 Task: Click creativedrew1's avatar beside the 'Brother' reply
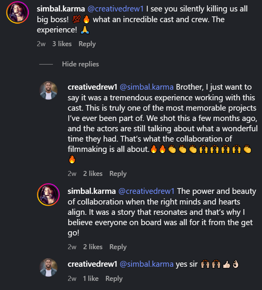click(48, 90)
